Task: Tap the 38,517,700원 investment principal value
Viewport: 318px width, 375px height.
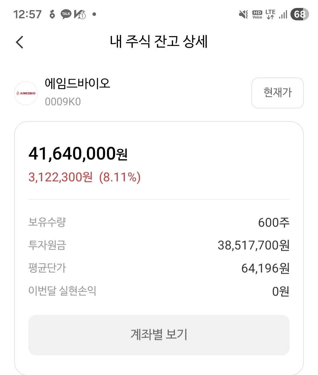Action: click(254, 245)
